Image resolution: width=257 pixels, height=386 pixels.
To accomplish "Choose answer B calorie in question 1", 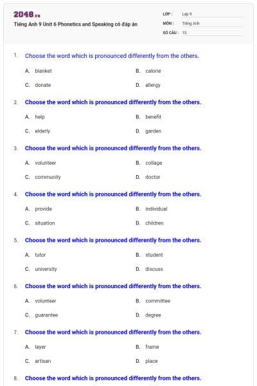I will (x=148, y=71).
